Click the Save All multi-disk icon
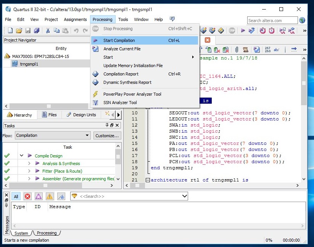Image resolution: width=314 pixels, height=247 pixels. pos(37,30)
